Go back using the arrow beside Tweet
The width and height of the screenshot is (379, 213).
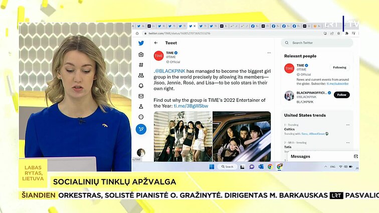(x=156, y=43)
